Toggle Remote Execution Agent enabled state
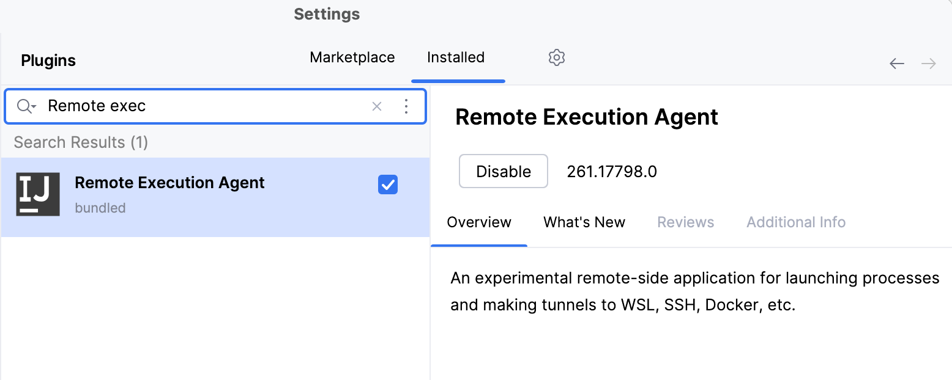Image resolution: width=952 pixels, height=380 pixels. (387, 185)
